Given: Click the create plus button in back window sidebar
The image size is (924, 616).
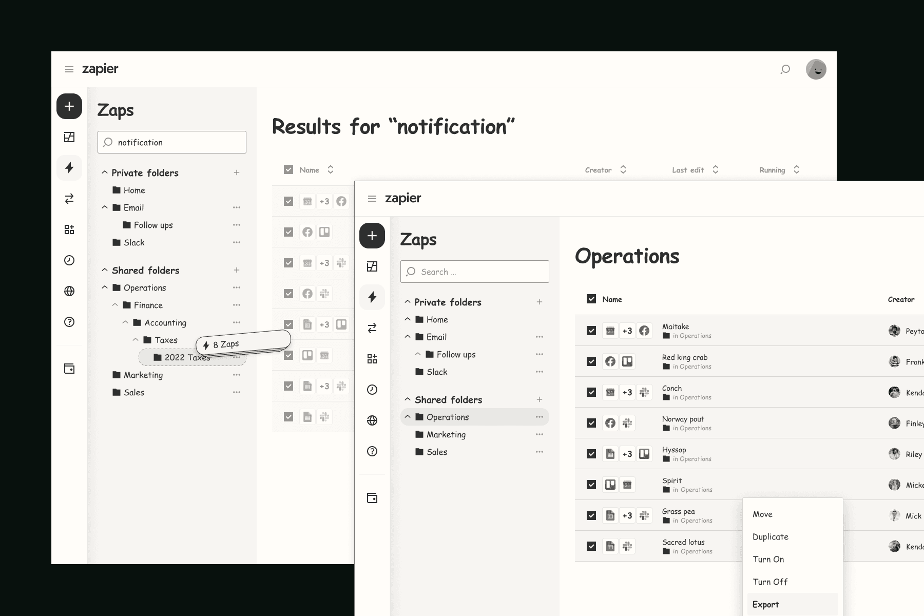Looking at the screenshot, I should click(69, 106).
